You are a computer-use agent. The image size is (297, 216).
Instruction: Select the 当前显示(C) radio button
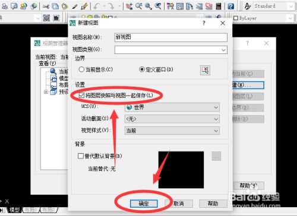(x=81, y=69)
